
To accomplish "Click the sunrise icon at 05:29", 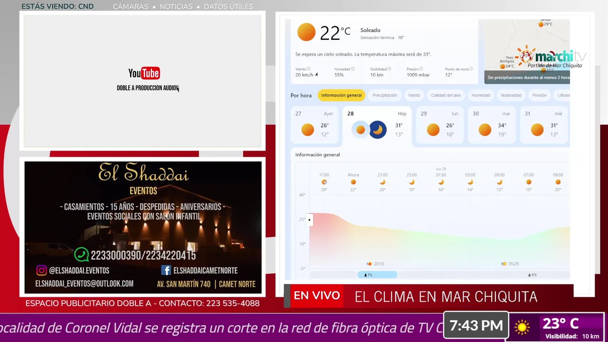I will [x=503, y=264].
